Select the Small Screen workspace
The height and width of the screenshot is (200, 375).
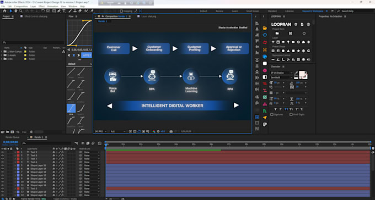point(253,11)
